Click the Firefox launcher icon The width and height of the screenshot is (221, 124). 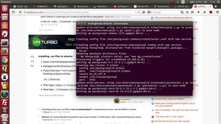click(x=4, y=51)
